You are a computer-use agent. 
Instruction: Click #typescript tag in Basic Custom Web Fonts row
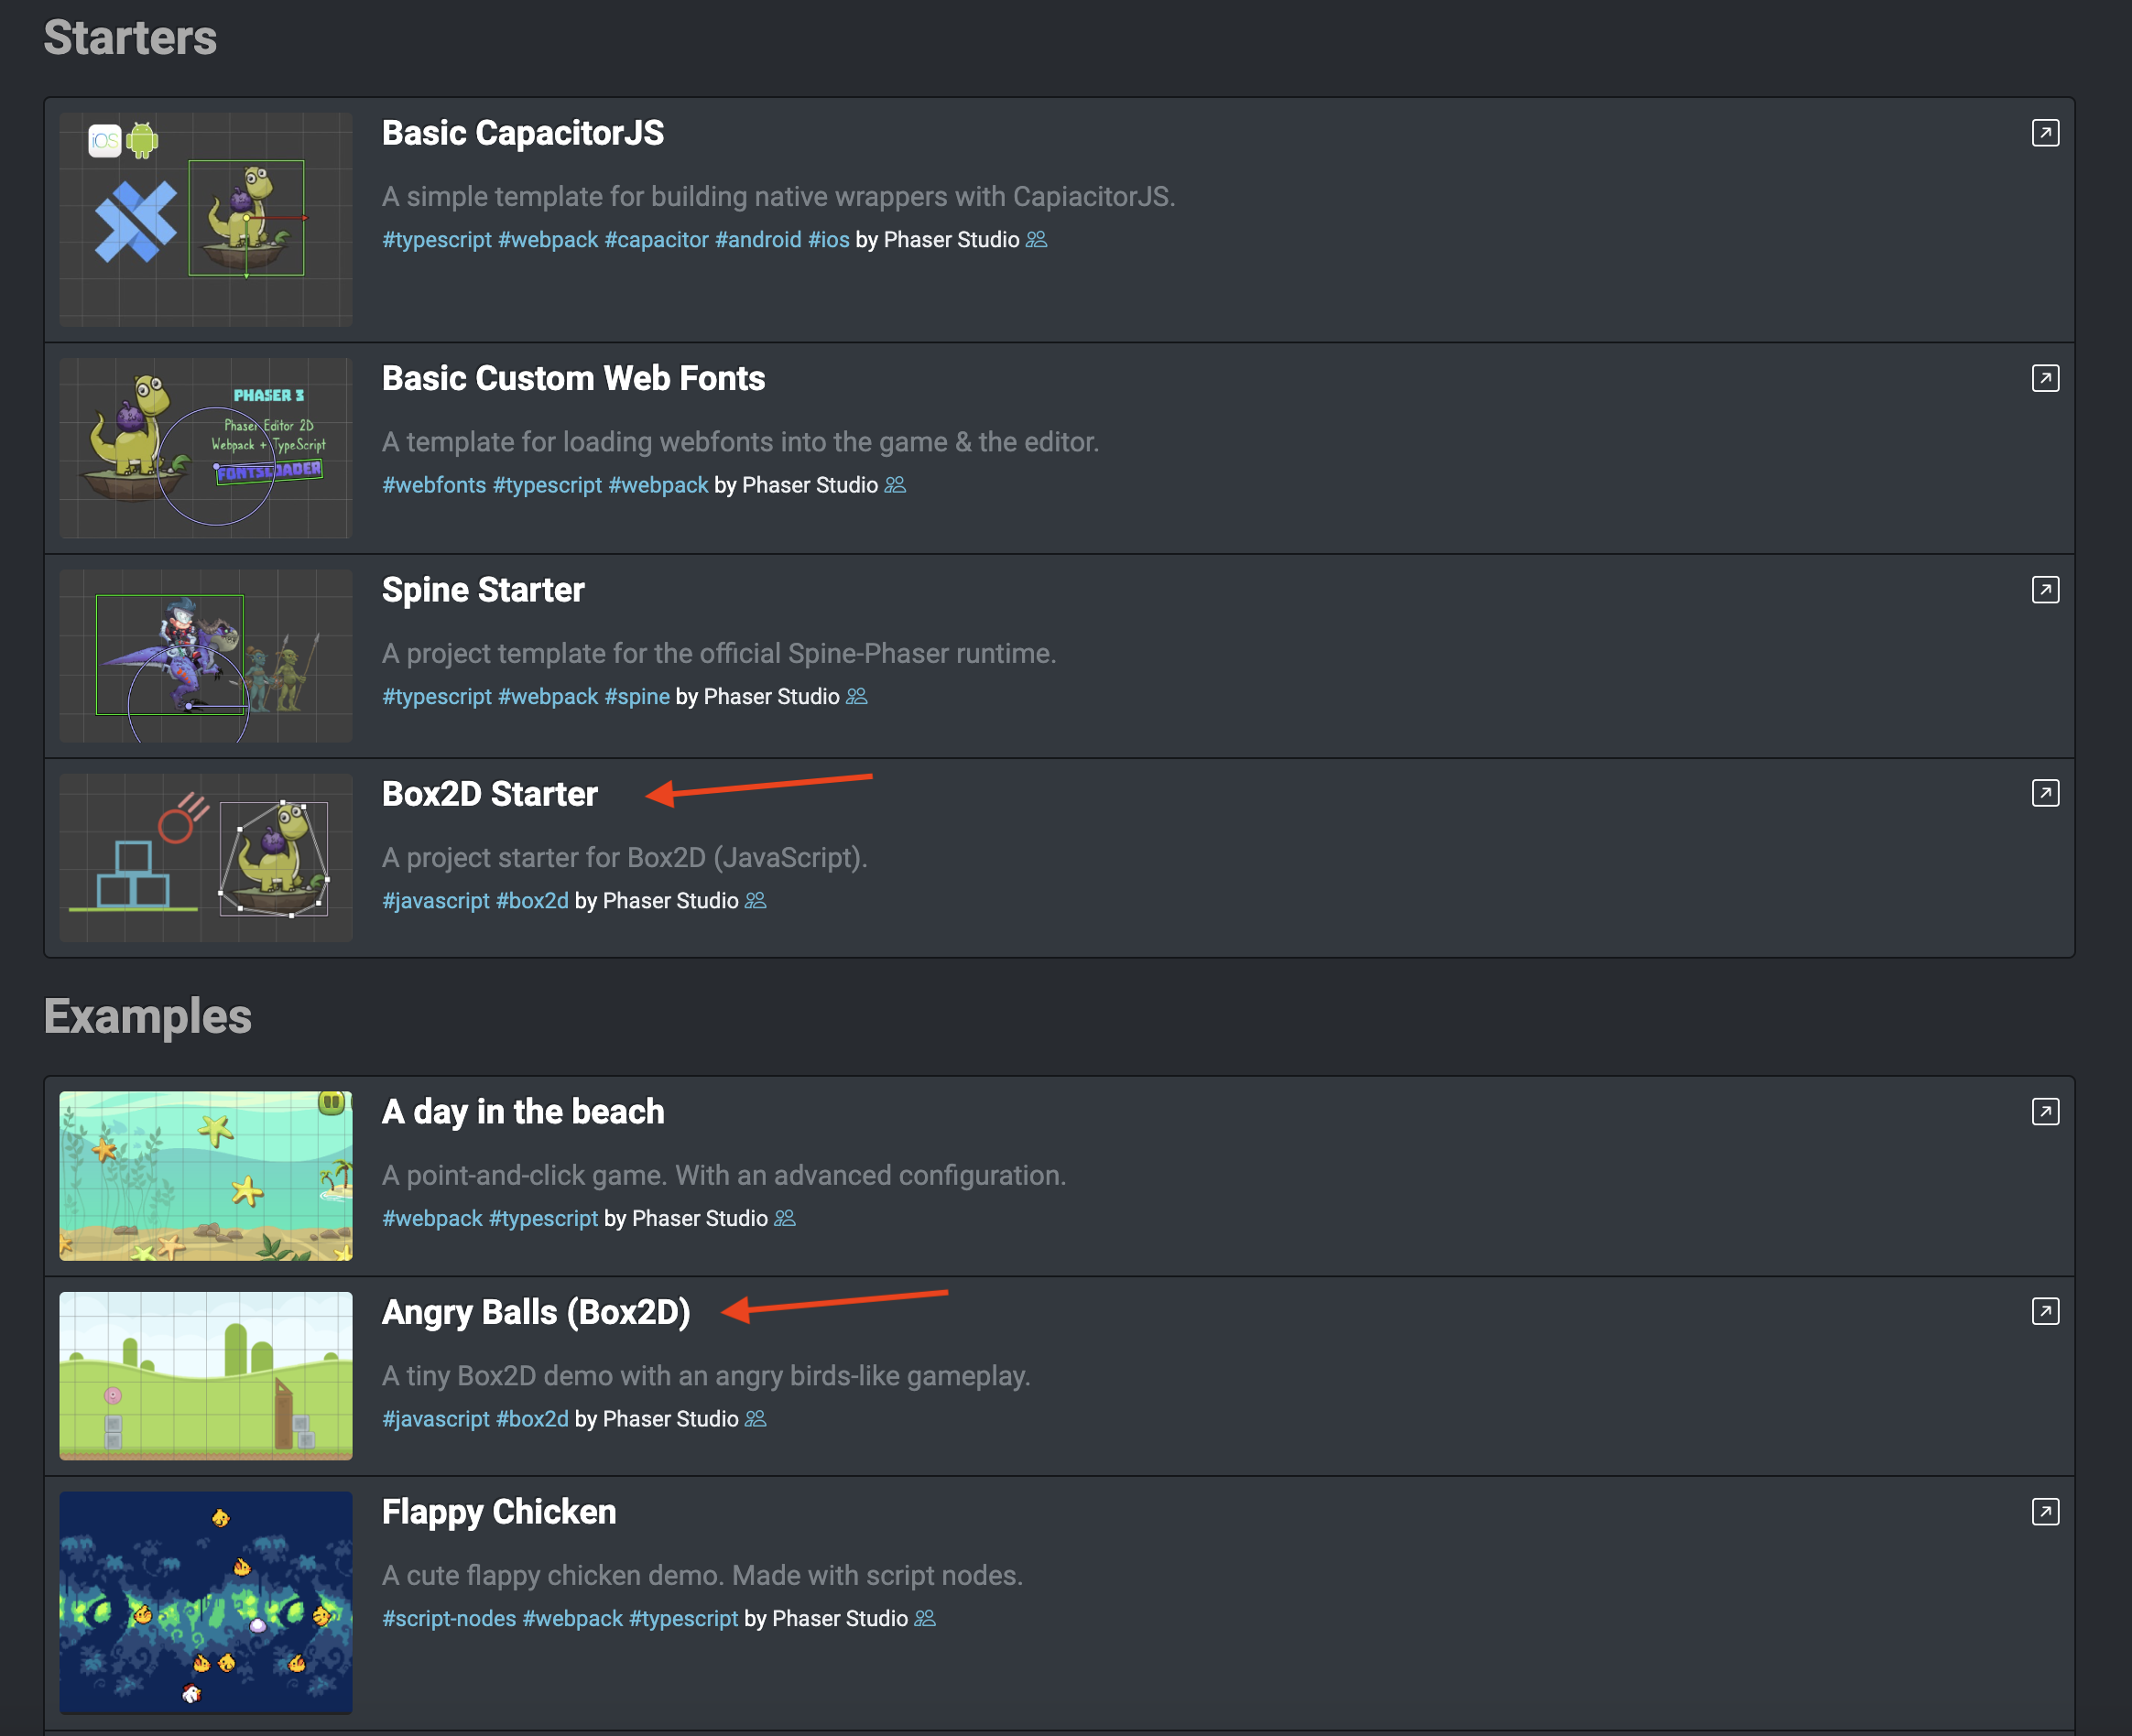[x=547, y=485]
